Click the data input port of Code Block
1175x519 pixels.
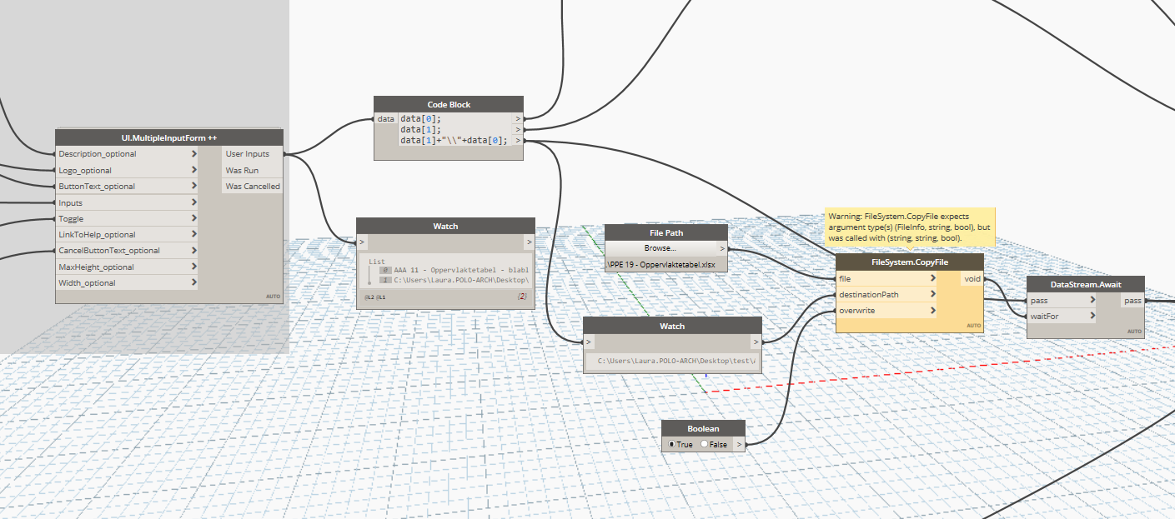[x=386, y=119]
